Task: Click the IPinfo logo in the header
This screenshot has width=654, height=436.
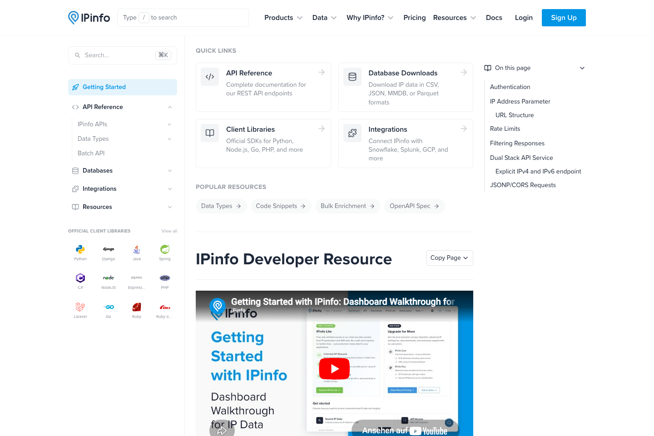Action: [89, 17]
